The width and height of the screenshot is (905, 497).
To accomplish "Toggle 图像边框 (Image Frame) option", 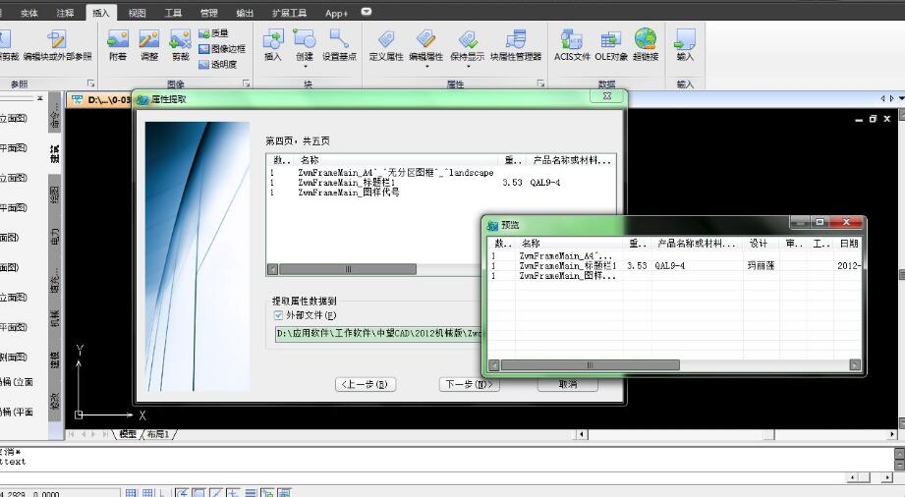I will point(222,49).
